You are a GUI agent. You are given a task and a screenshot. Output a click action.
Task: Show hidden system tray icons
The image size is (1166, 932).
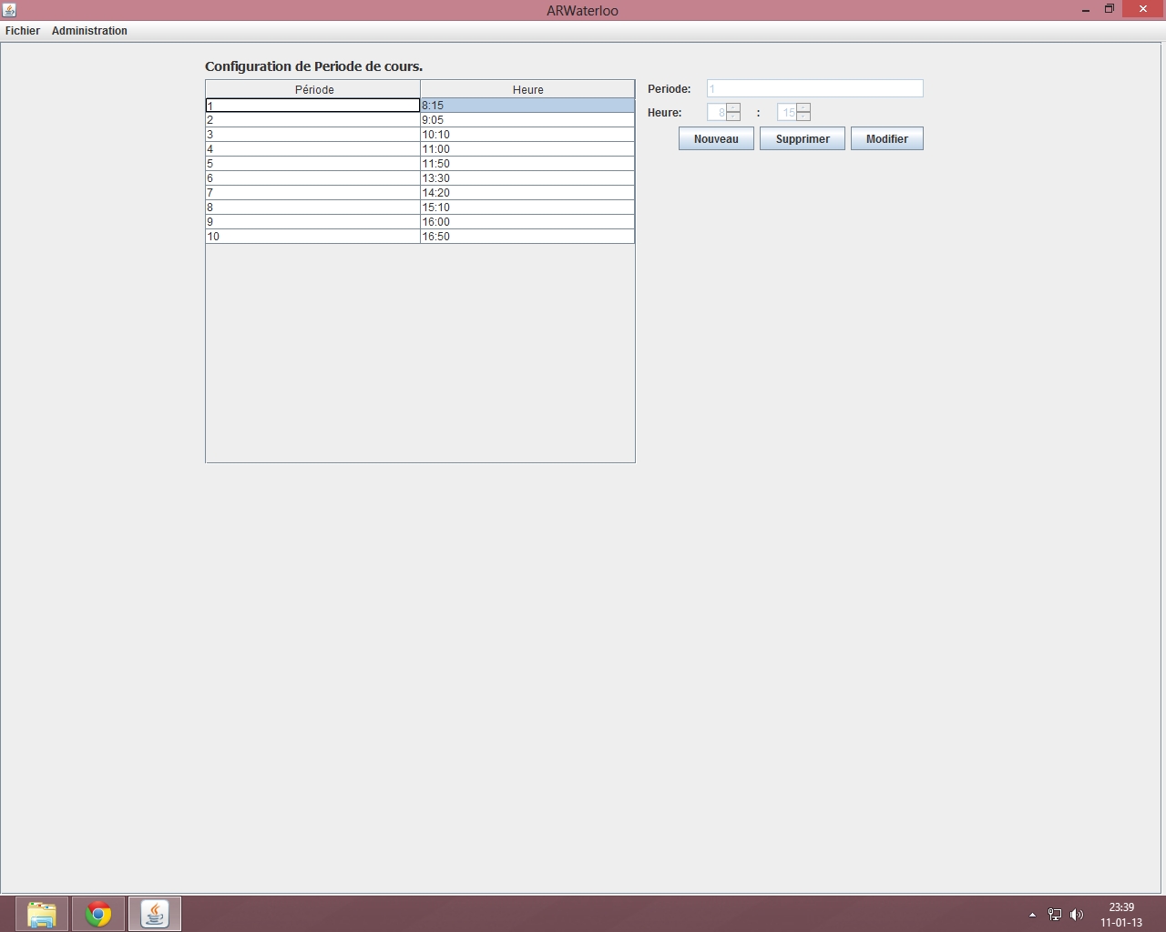tap(1032, 915)
